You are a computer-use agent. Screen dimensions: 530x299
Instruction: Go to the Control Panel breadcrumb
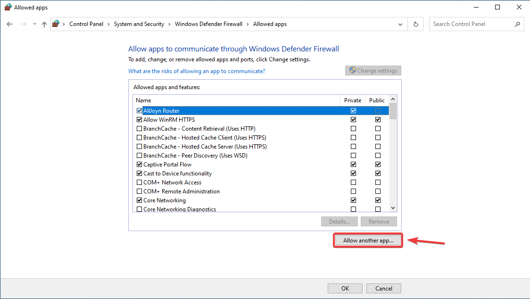click(x=86, y=24)
